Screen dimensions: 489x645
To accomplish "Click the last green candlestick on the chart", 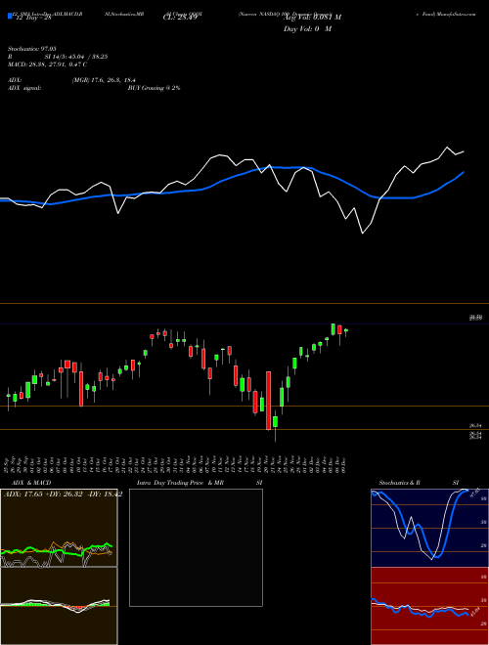I will coord(346,330).
